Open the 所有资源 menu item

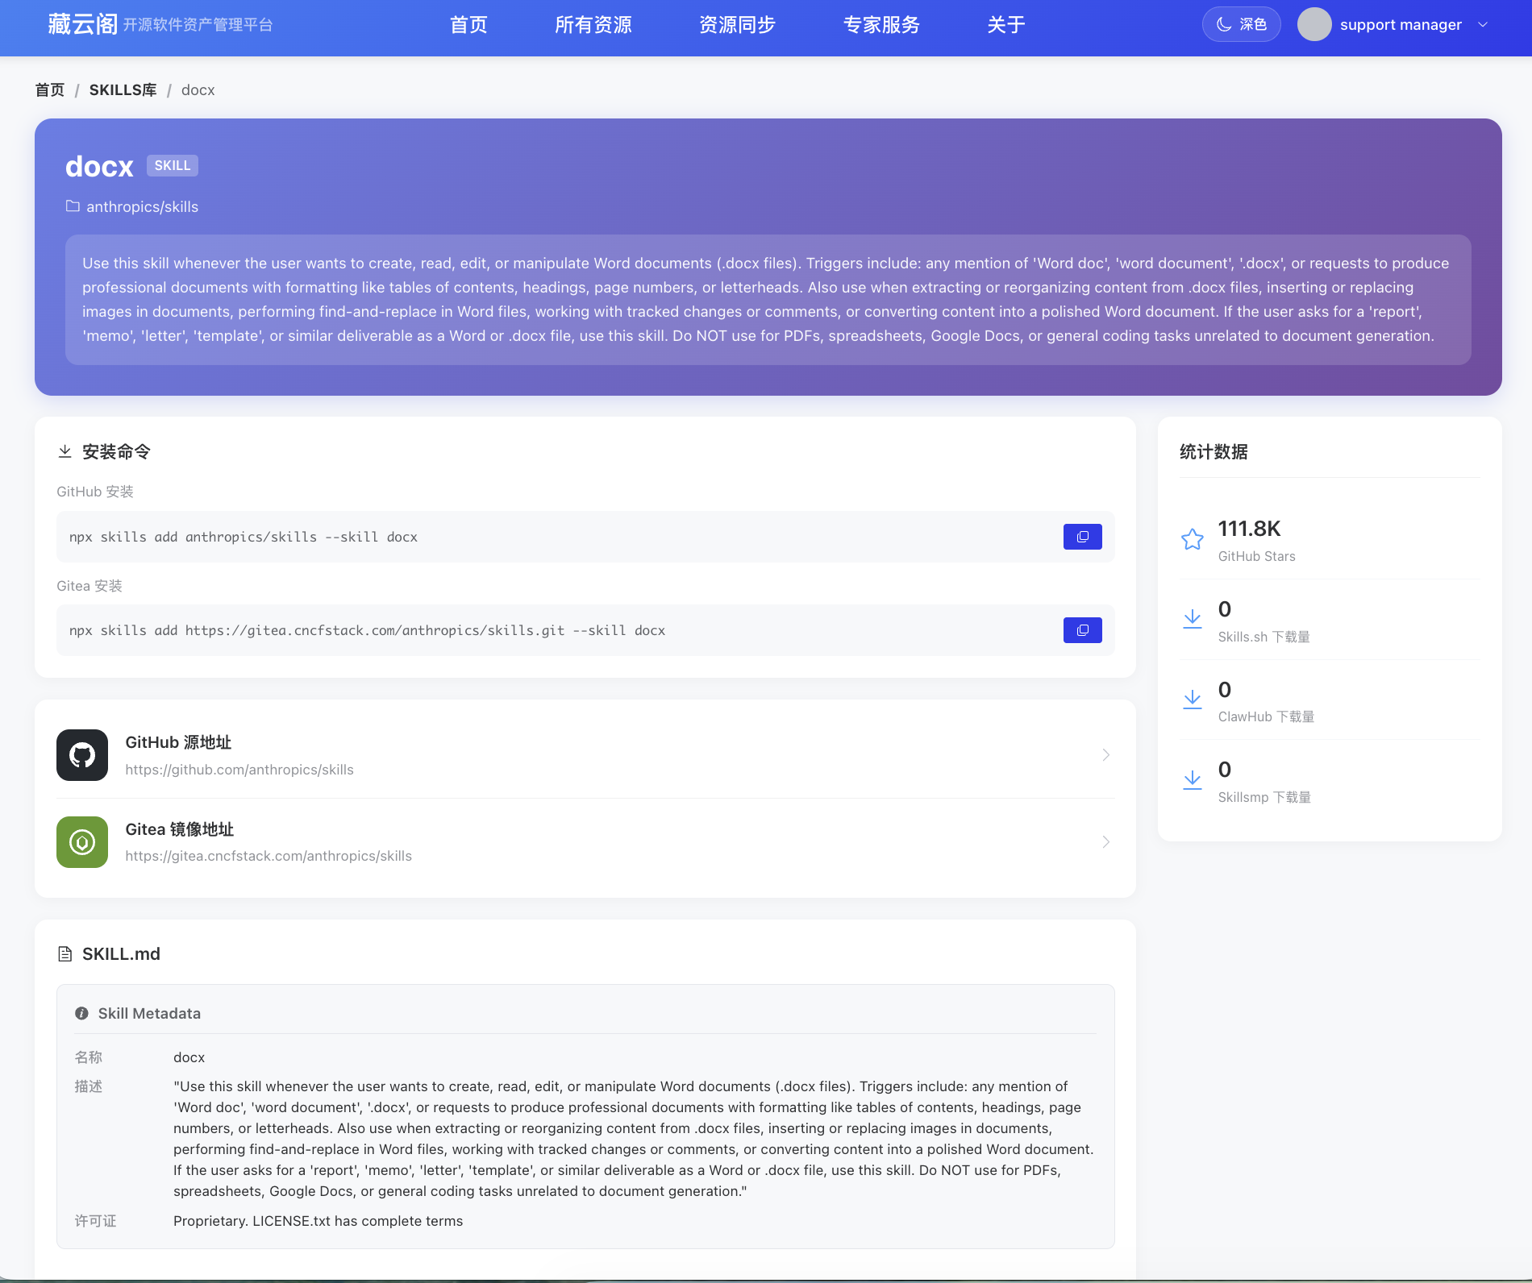[593, 25]
